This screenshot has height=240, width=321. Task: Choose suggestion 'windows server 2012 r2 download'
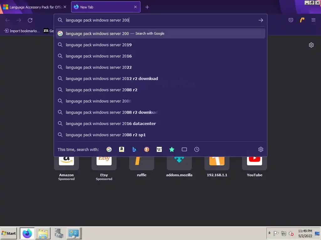coord(160,78)
